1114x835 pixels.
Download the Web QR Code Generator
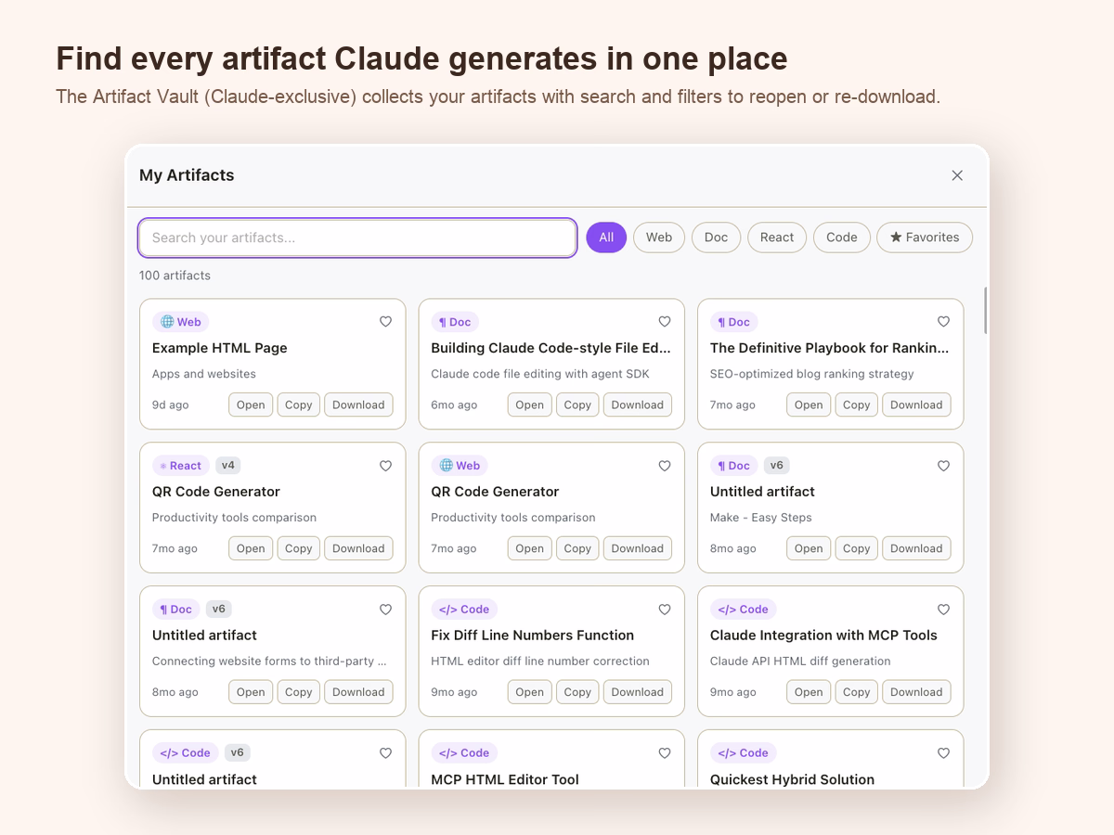point(638,548)
